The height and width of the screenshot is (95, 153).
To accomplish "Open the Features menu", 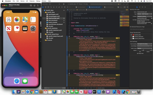I will 32,1.
